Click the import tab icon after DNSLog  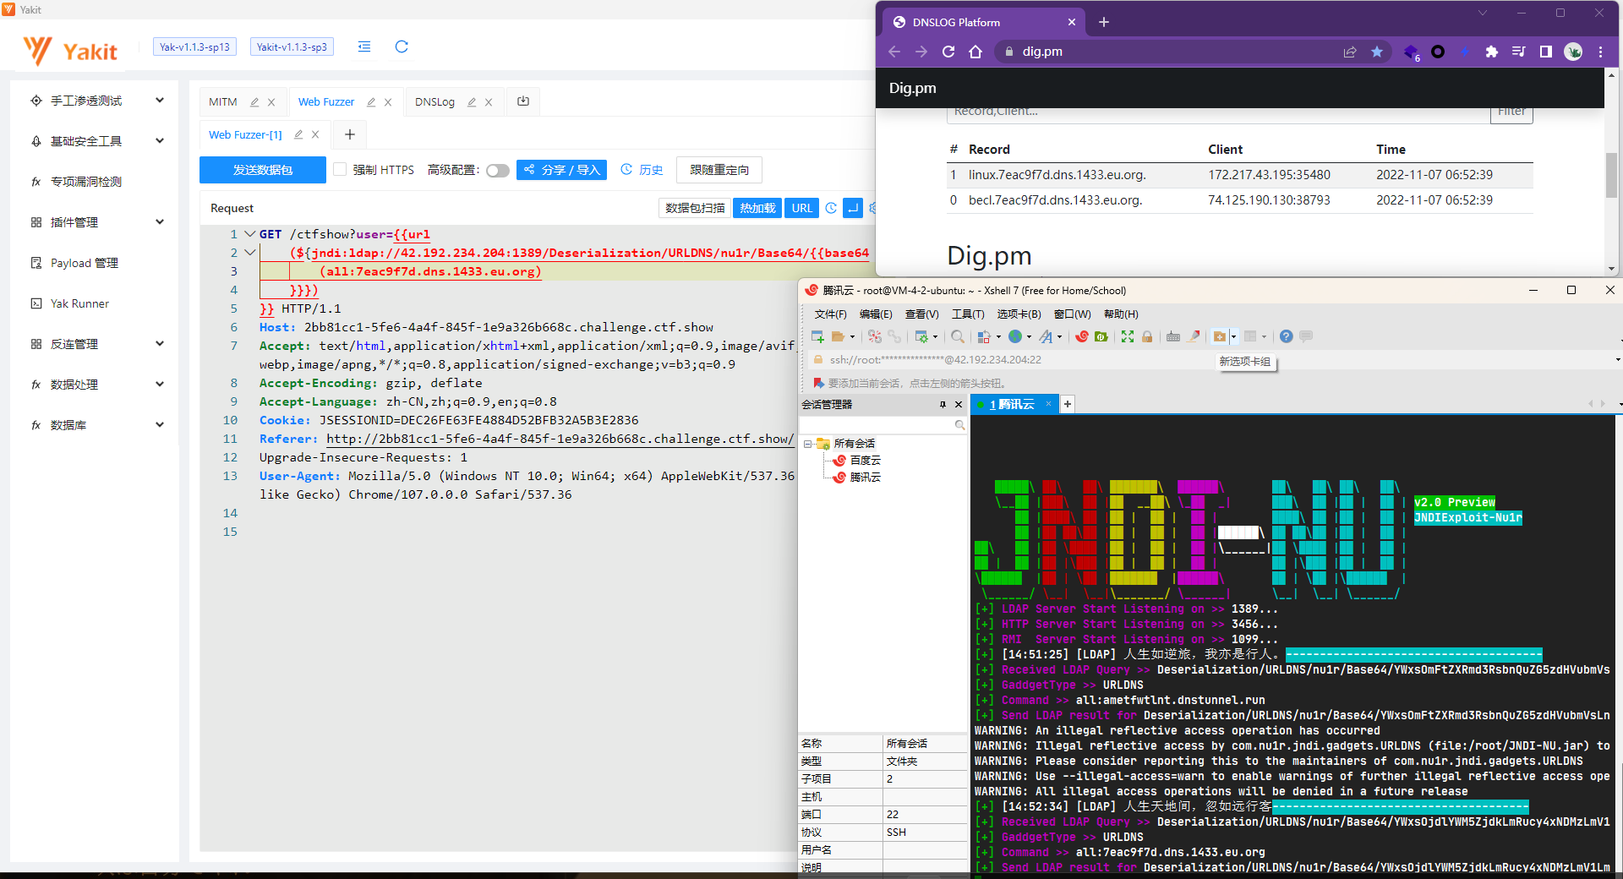(x=523, y=101)
